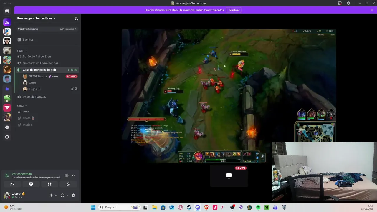This screenshot has width=377, height=212.
Task: Mute microphone in user panel
Action: (51, 195)
